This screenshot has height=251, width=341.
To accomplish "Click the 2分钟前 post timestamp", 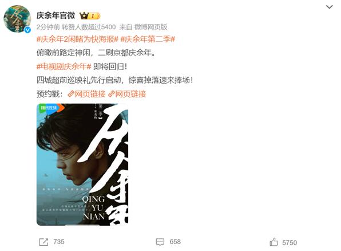I will 48,27.
